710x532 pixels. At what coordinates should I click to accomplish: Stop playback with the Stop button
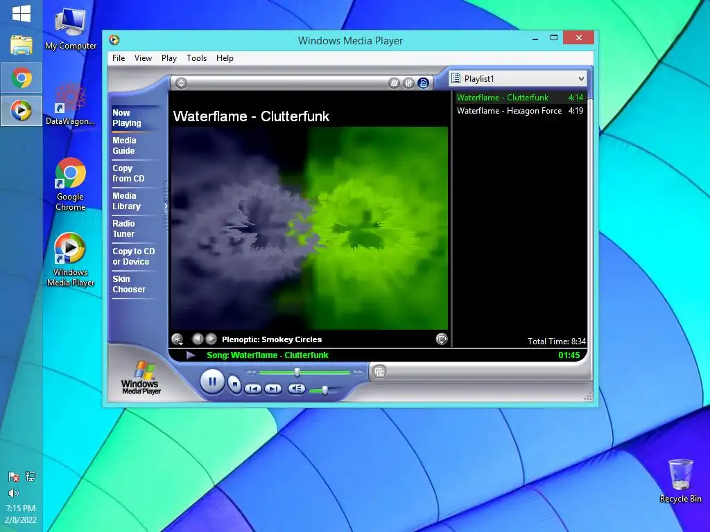pos(234,384)
